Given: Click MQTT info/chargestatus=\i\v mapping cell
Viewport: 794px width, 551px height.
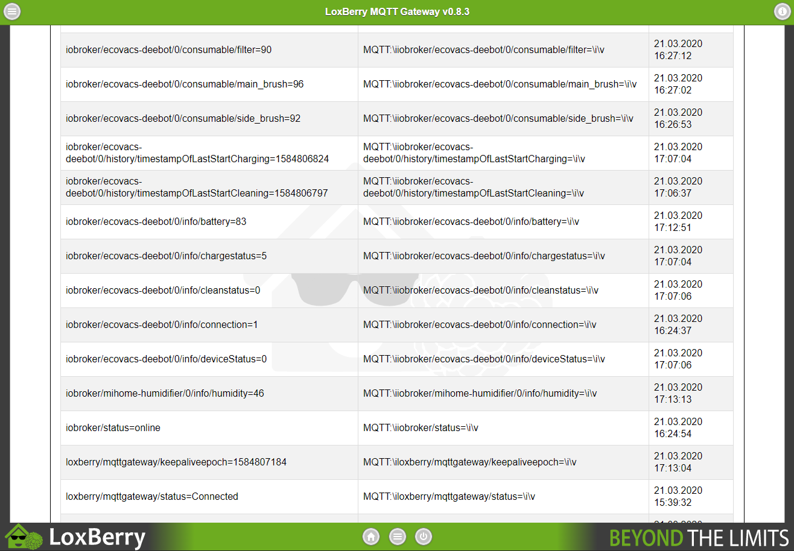Looking at the screenshot, I should [503, 256].
